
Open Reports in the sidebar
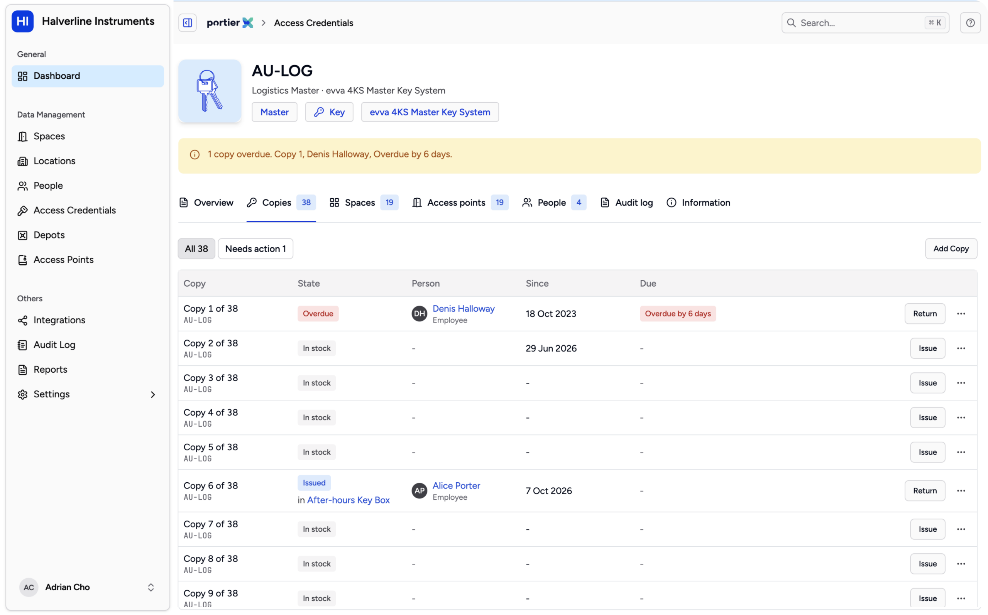(x=88, y=370)
